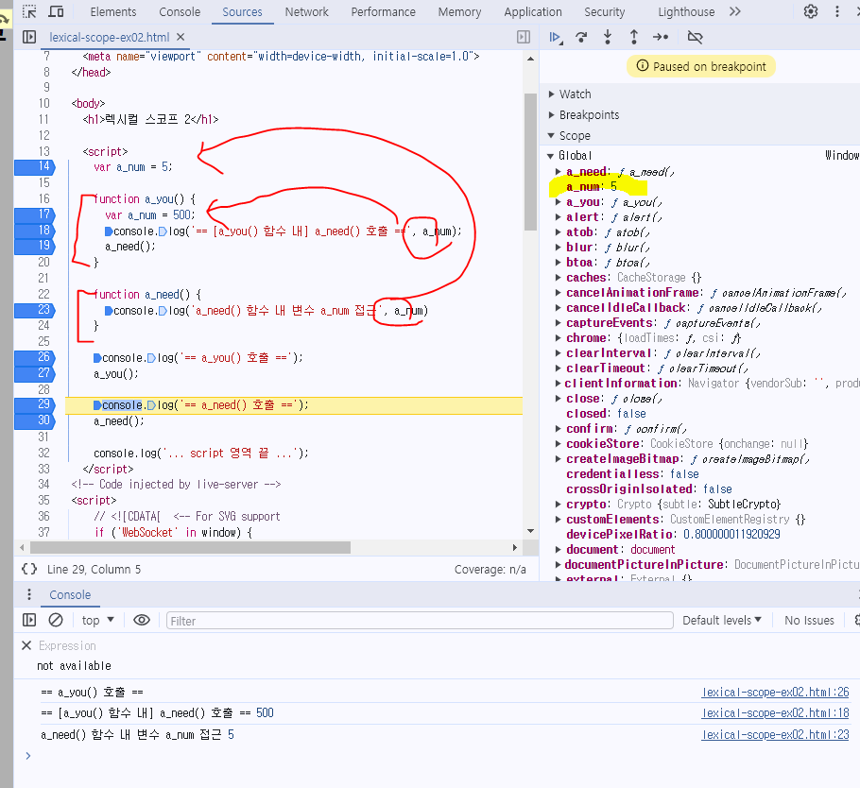Open source link lexical-scope-ex02.html:26
Image resolution: width=860 pixels, height=788 pixels.
[x=775, y=692]
